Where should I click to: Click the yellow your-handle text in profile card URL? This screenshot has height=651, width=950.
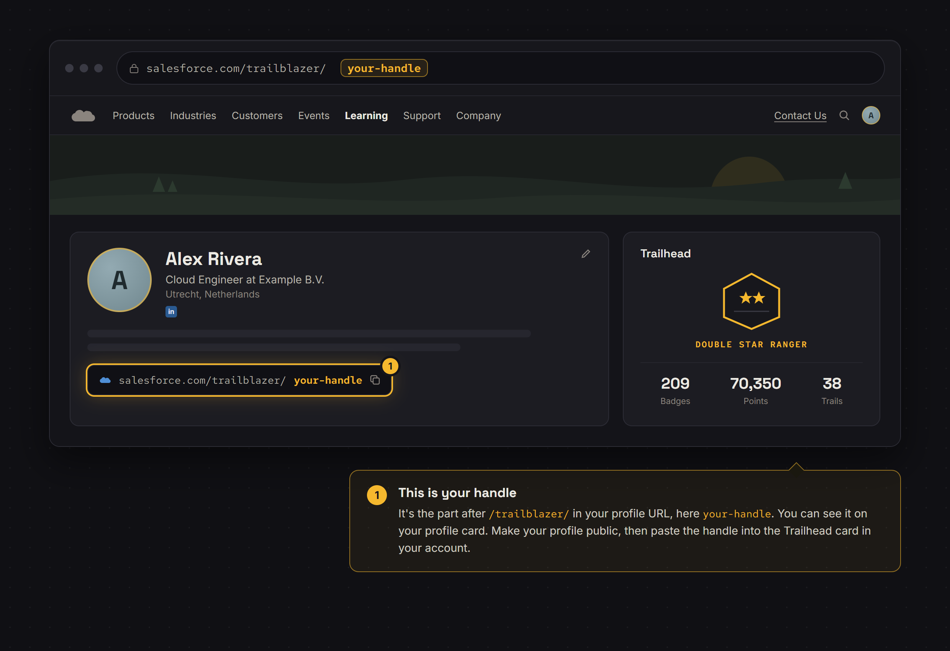[328, 381]
